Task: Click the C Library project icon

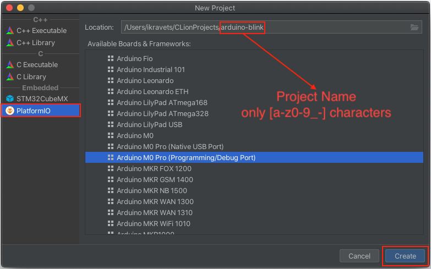Action: coord(10,76)
